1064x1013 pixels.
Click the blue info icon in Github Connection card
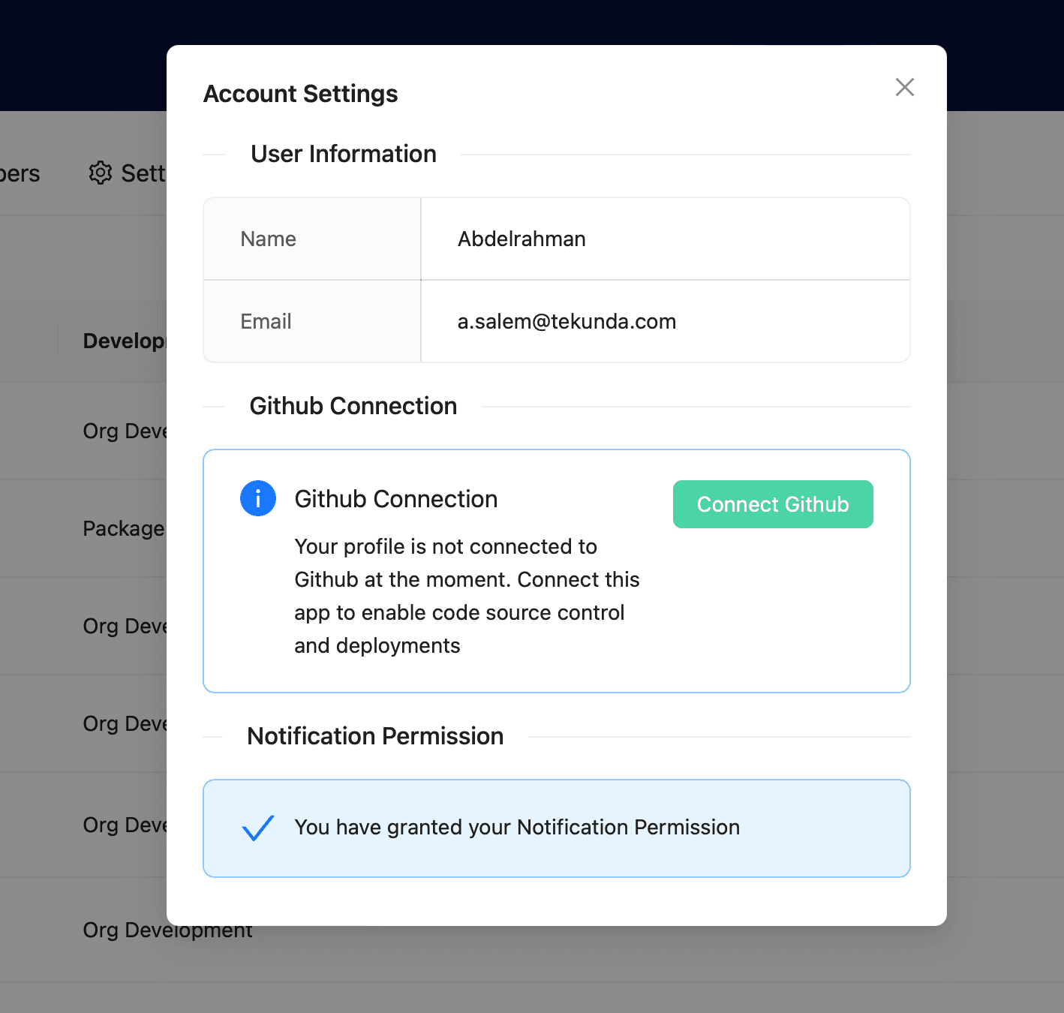click(x=257, y=498)
